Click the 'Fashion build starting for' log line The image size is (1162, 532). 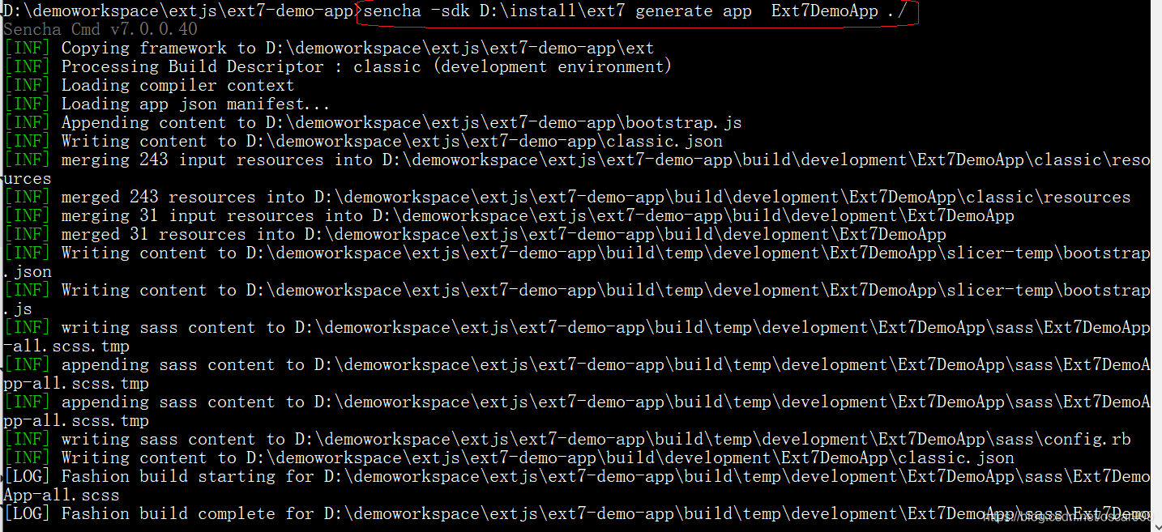point(577,476)
